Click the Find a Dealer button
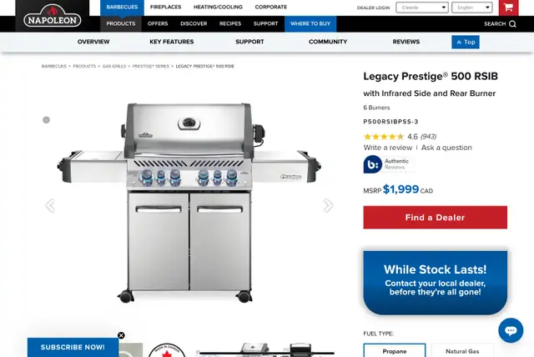Viewport: 534px width, 357px height. click(x=435, y=217)
